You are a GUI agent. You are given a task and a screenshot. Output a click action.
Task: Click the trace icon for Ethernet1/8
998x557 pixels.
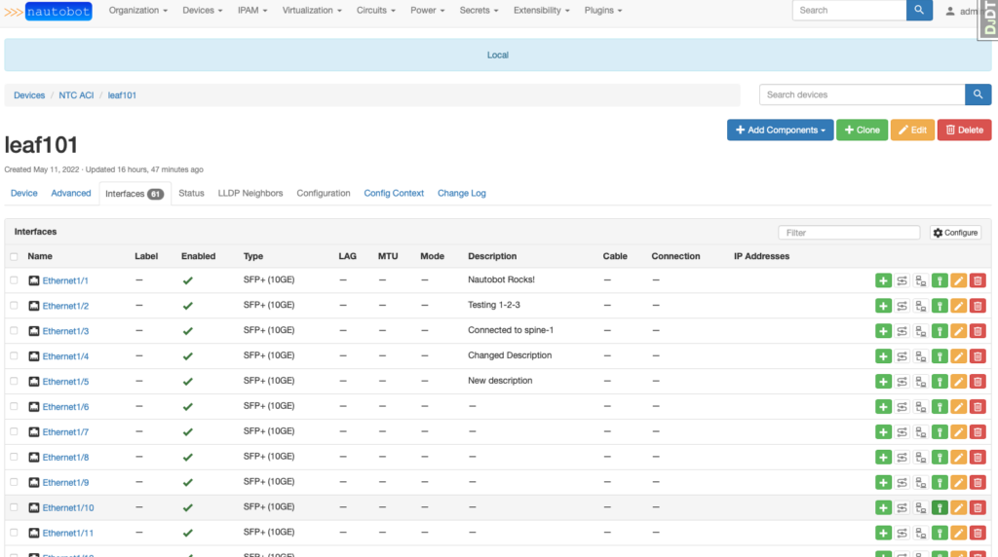click(x=902, y=457)
